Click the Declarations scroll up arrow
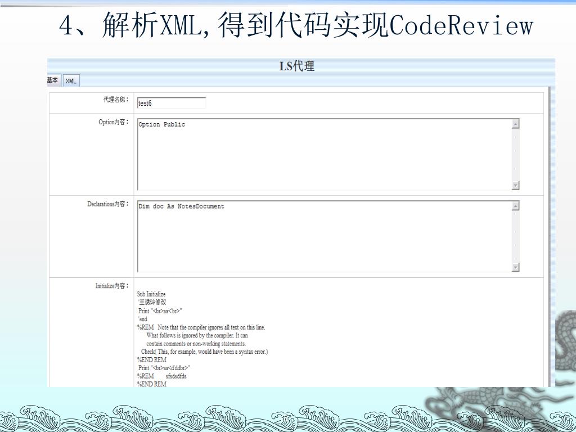This screenshot has height=432, width=576. pos(515,206)
